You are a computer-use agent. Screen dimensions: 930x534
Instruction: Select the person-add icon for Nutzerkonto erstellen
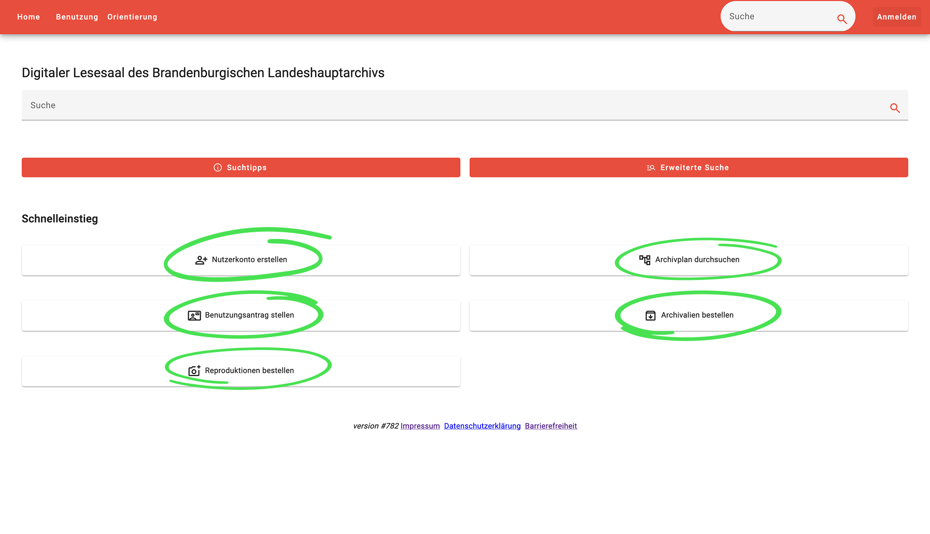click(201, 260)
